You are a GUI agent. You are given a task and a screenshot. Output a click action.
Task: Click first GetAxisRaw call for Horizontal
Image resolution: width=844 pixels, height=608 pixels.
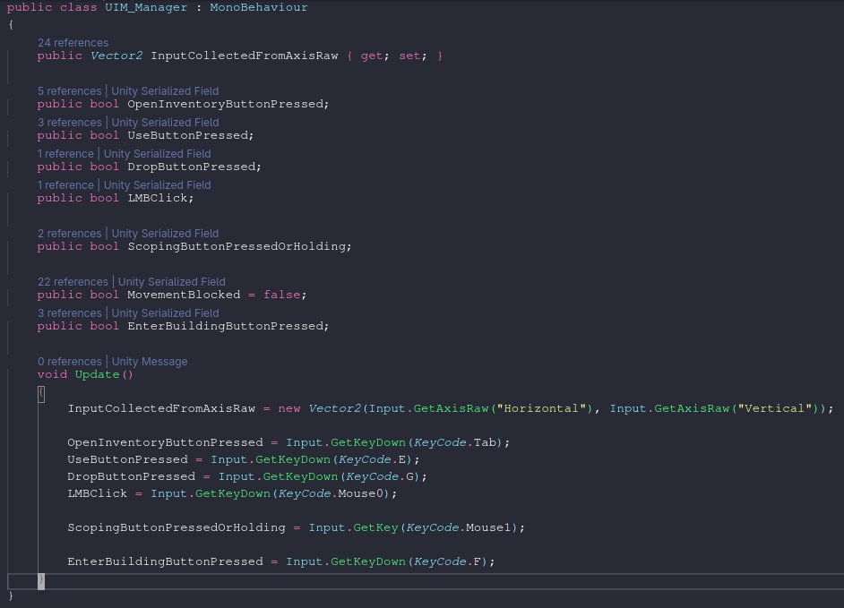pyautogui.click(x=451, y=408)
